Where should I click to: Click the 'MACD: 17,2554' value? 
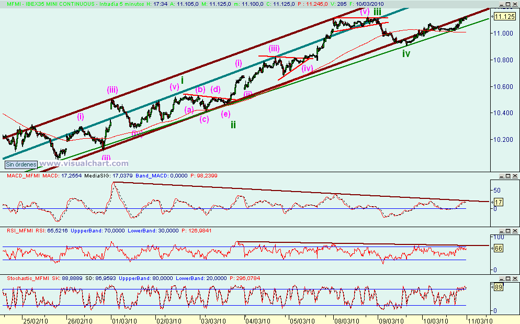pyautogui.click(x=62, y=176)
